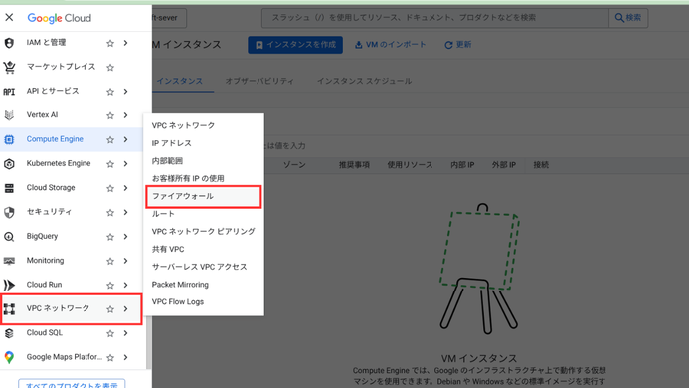Viewport: 689px width, 388px height.
Task: Pin API とサービス with its star
Action: click(x=110, y=92)
